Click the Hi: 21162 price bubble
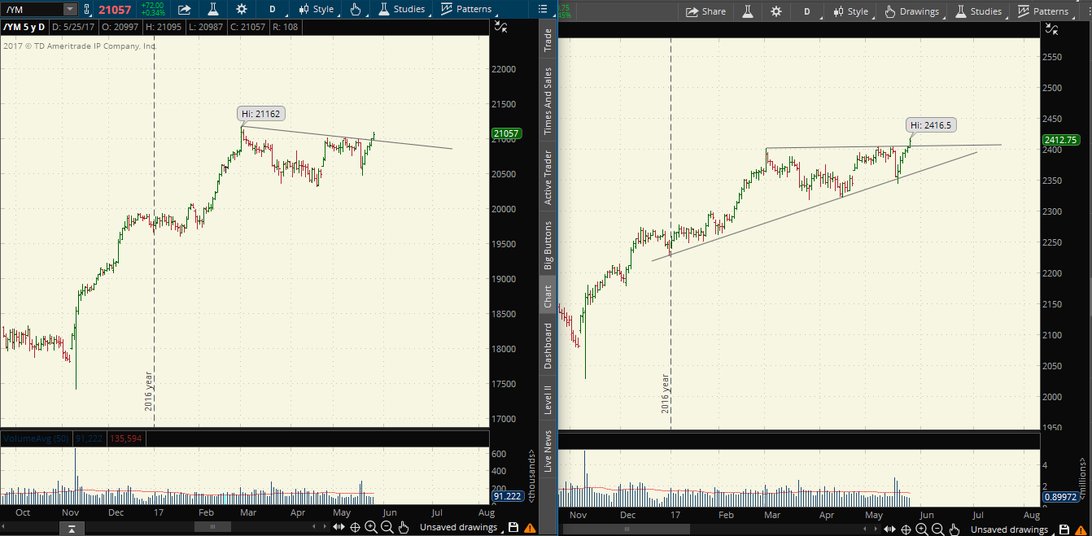The width and height of the screenshot is (1092, 536). [261, 114]
